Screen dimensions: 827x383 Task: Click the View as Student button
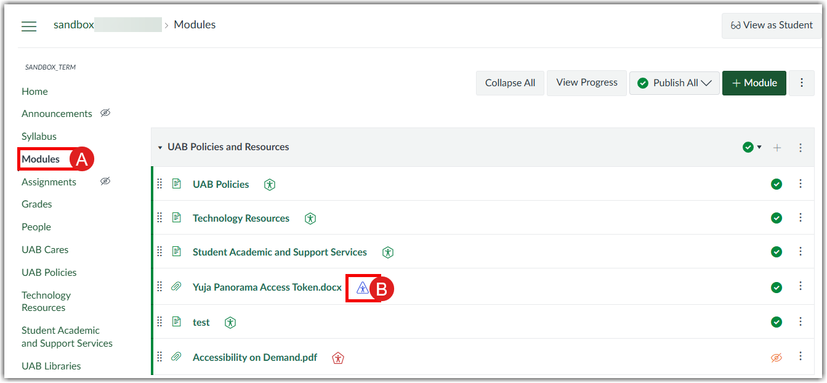pyautogui.click(x=772, y=25)
